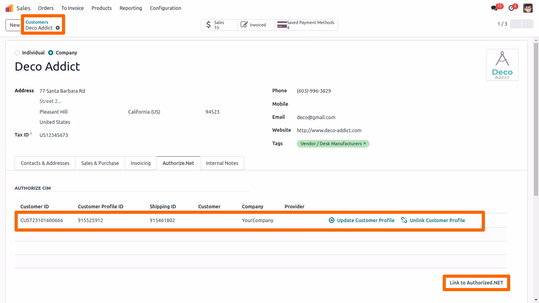Viewport: 539px width, 303px height.
Task: Open the To Invoice menu
Action: (x=73, y=8)
